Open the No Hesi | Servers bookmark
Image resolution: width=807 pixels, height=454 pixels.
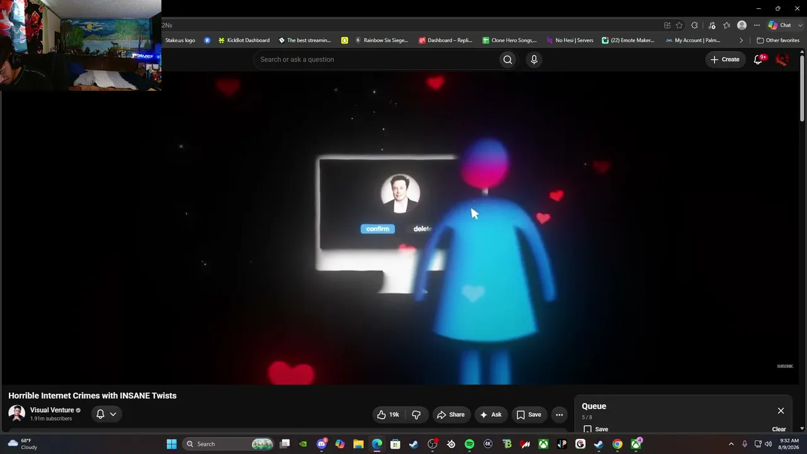pos(569,40)
